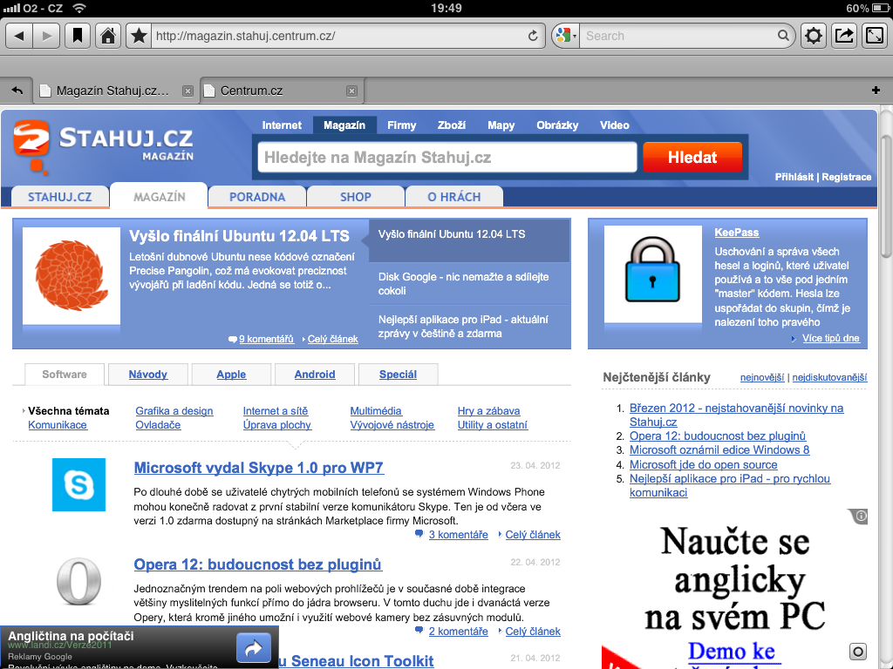Click Celý článek under Opera 12 article
The image size is (893, 669).
pos(533,632)
